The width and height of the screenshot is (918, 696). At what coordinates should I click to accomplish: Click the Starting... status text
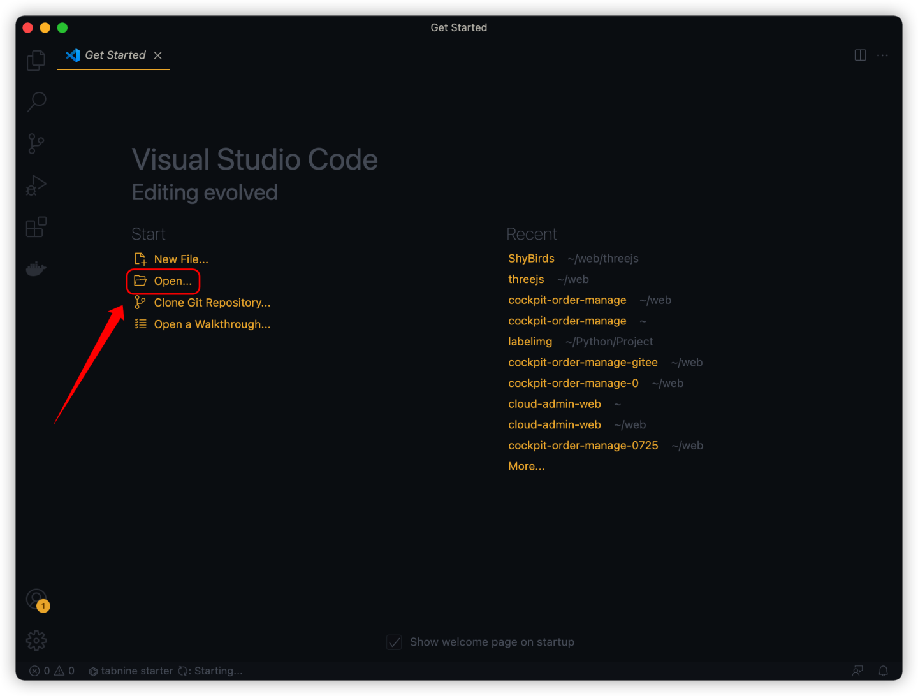click(x=218, y=671)
